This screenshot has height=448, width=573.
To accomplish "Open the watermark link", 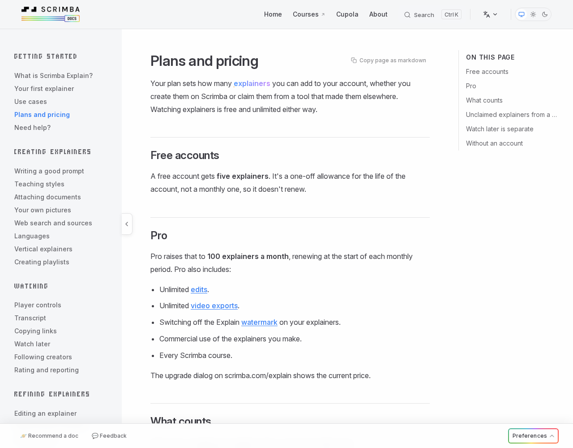I will point(259,322).
